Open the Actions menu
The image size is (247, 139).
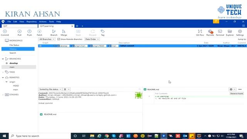(x=43, y=22)
